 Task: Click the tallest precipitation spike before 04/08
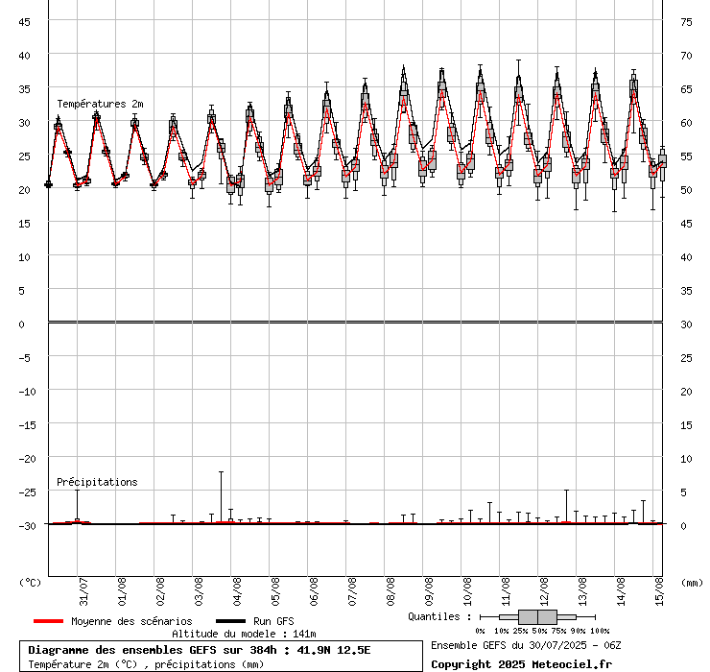click(221, 497)
